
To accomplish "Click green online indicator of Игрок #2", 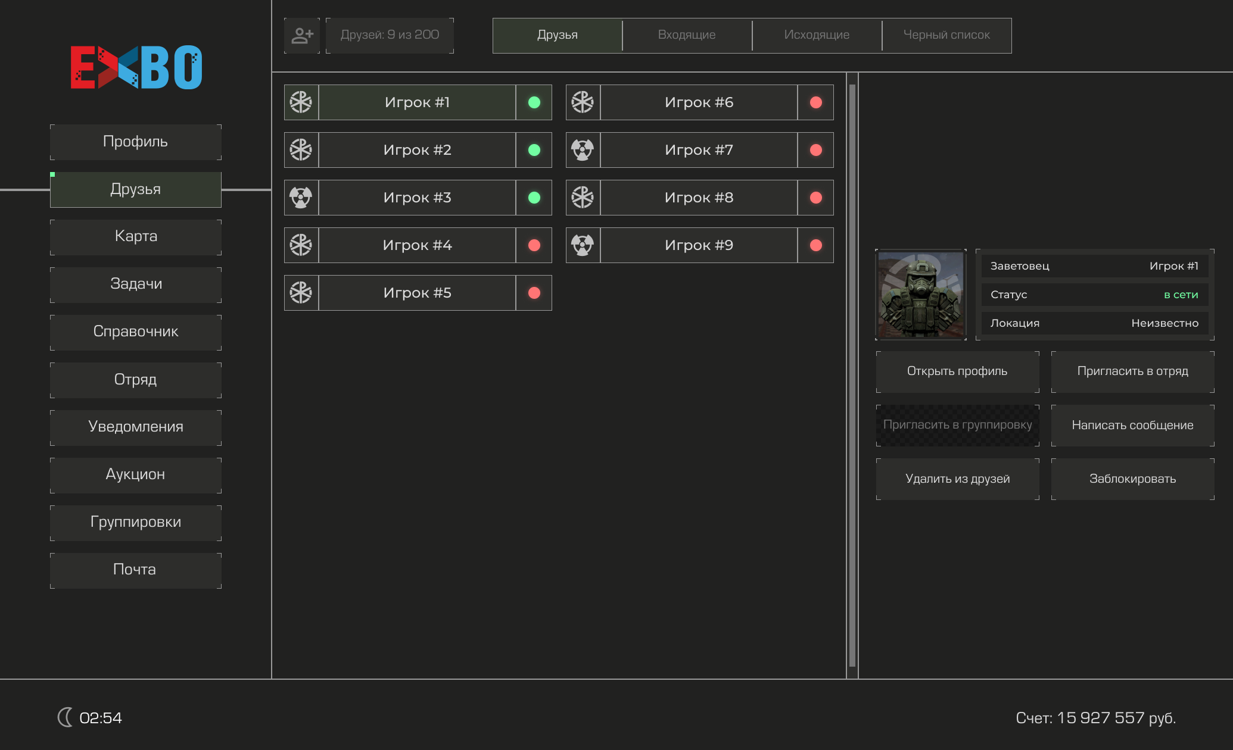I will click(534, 150).
